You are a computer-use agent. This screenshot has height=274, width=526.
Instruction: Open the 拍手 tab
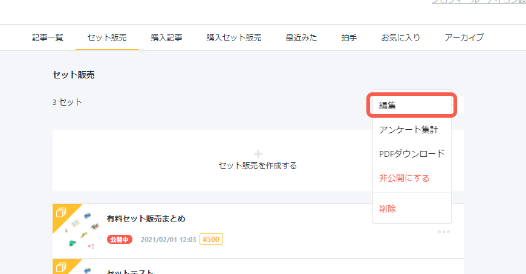[349, 37]
